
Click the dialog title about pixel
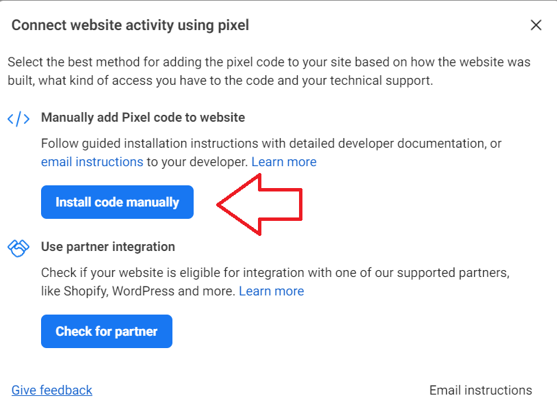click(130, 25)
